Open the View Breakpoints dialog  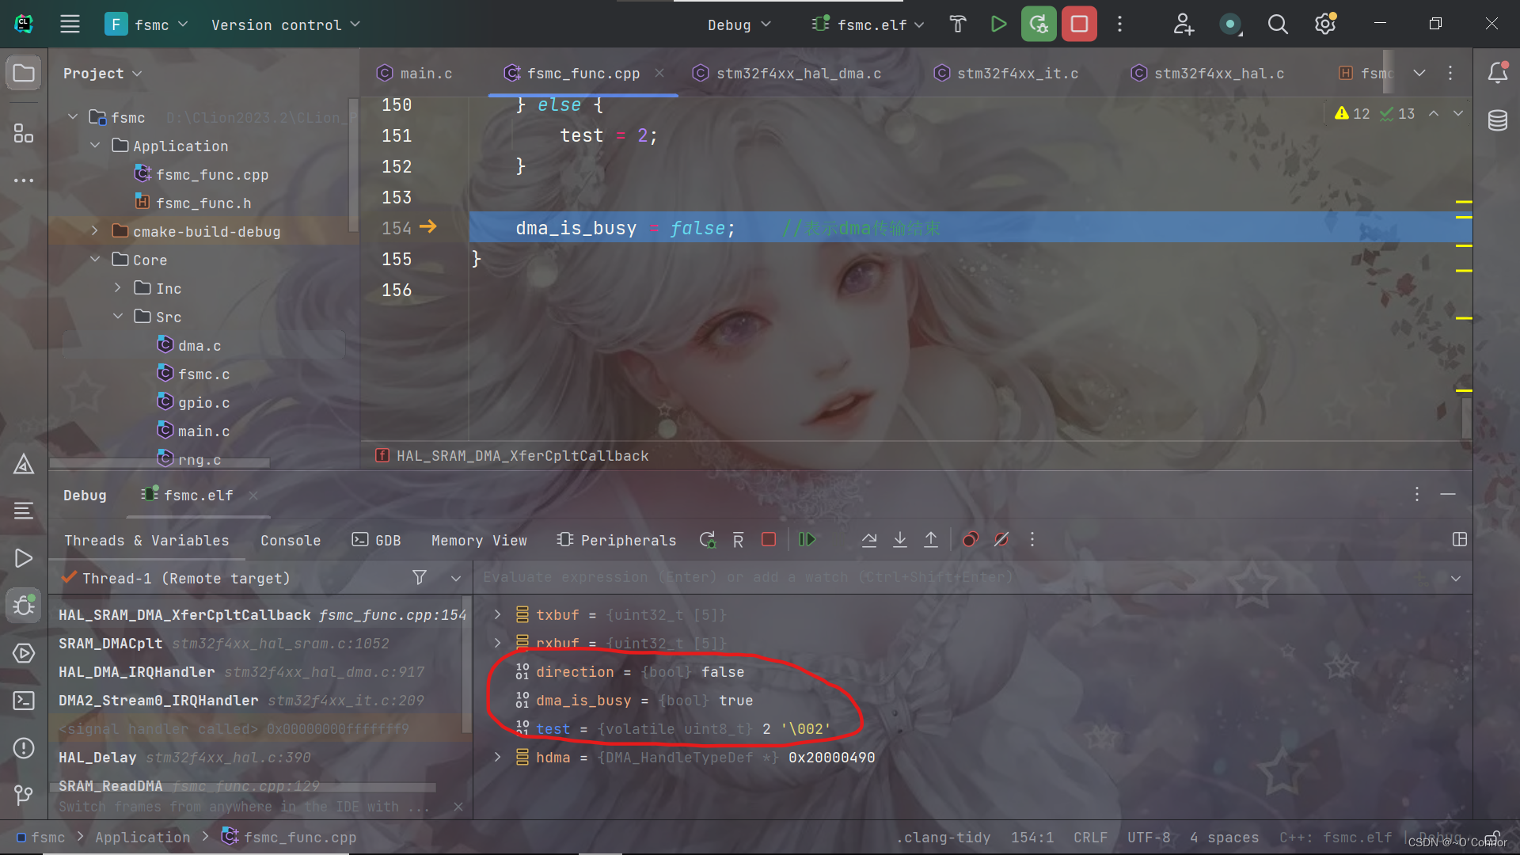click(x=969, y=539)
